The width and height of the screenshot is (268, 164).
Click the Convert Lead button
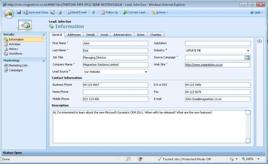[x=136, y=12]
